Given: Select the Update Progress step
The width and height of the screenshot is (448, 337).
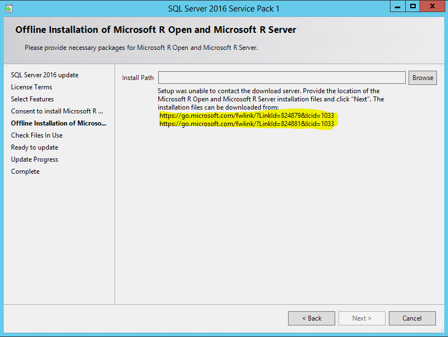Looking at the screenshot, I should tap(35, 159).
